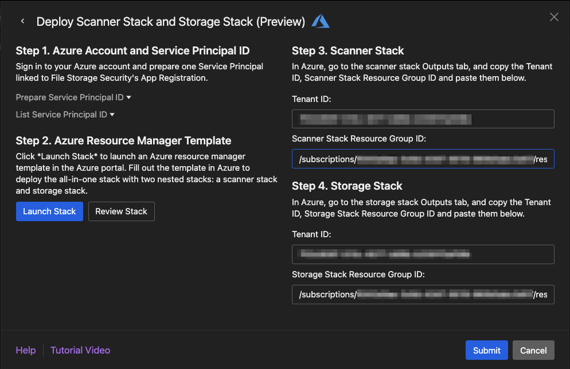This screenshot has width=570, height=369.
Task: Click the Step 4. Storage Stack heading
Action: tap(347, 186)
